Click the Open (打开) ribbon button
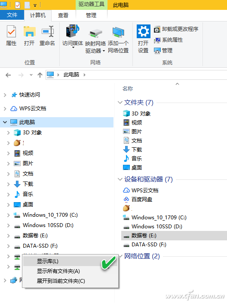227x303 pixels. pyautogui.click(x=29, y=36)
